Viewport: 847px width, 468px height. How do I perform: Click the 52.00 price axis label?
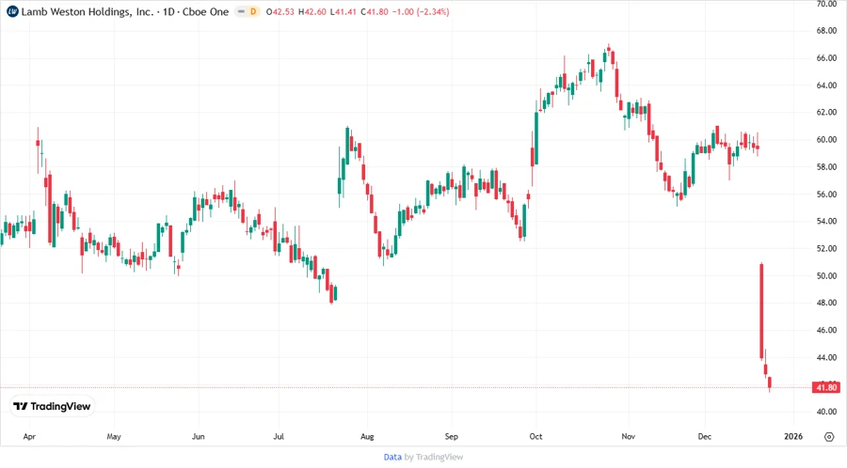tap(826, 248)
